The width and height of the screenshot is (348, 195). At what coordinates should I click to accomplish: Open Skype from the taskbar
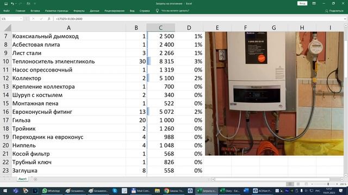click(x=115, y=191)
